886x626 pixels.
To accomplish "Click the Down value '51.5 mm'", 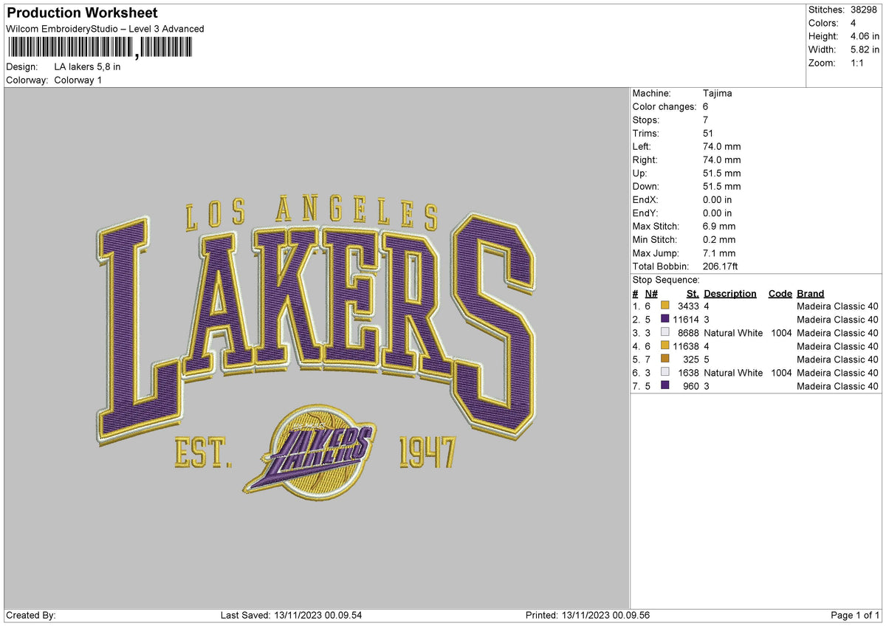I will click(x=722, y=187).
